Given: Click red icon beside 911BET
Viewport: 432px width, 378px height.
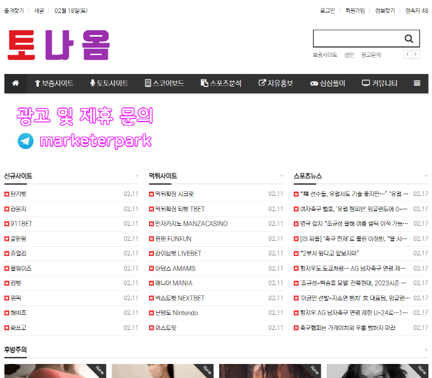Looking at the screenshot, I should pyautogui.click(x=7, y=224).
